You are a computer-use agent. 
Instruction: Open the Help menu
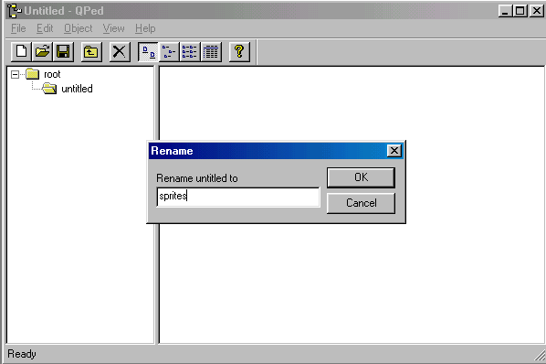(x=145, y=28)
